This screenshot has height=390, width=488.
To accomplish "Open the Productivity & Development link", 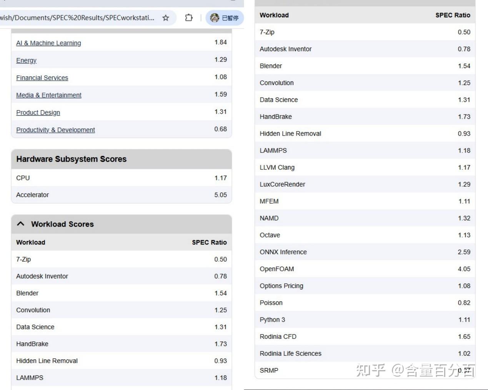I will [55, 130].
